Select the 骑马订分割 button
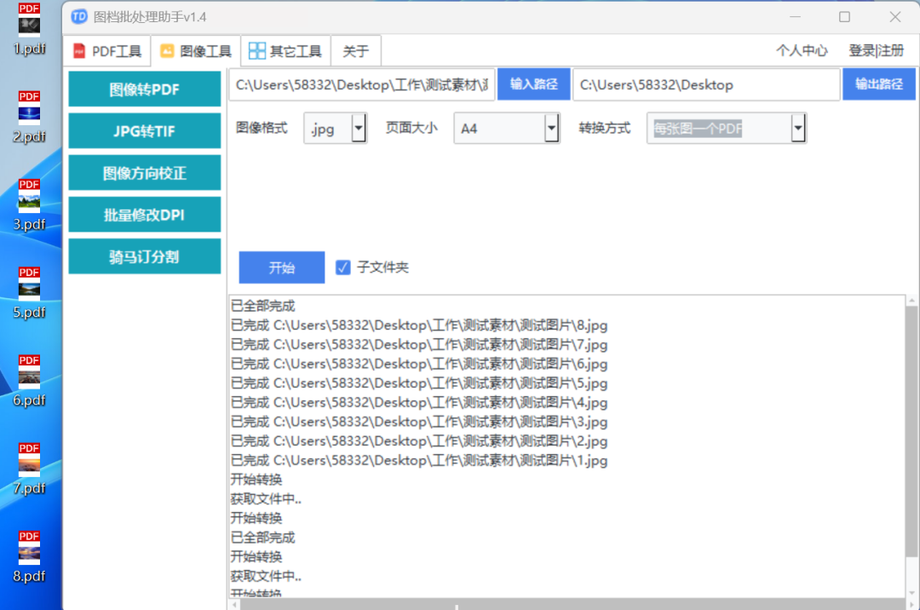The width and height of the screenshot is (920, 610). tap(144, 256)
